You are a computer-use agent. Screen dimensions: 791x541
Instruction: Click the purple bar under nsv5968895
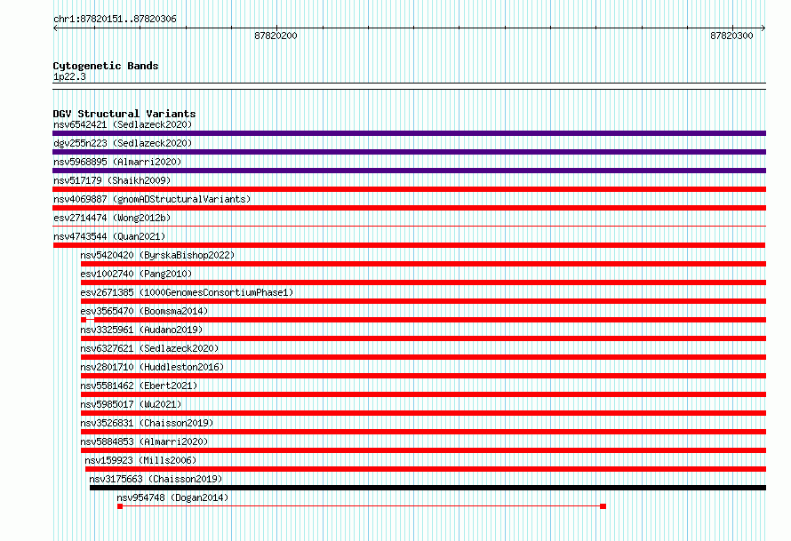pyautogui.click(x=409, y=171)
